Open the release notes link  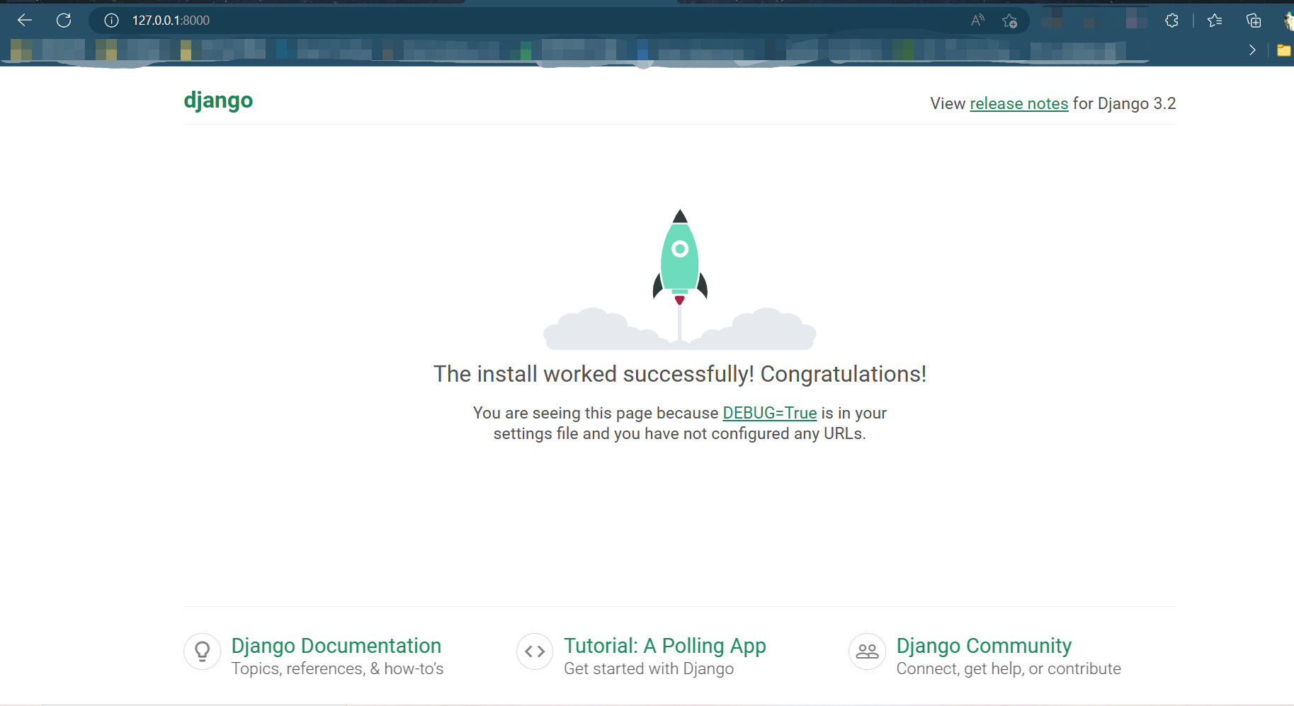1018,103
